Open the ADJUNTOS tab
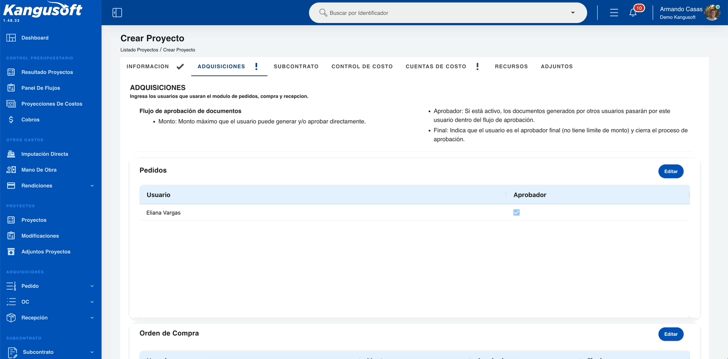Screen dimensions: 728x359 tap(557, 66)
